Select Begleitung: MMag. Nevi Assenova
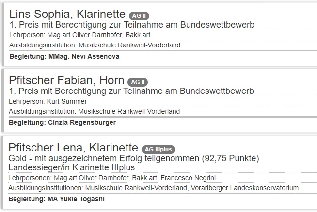 (64, 56)
